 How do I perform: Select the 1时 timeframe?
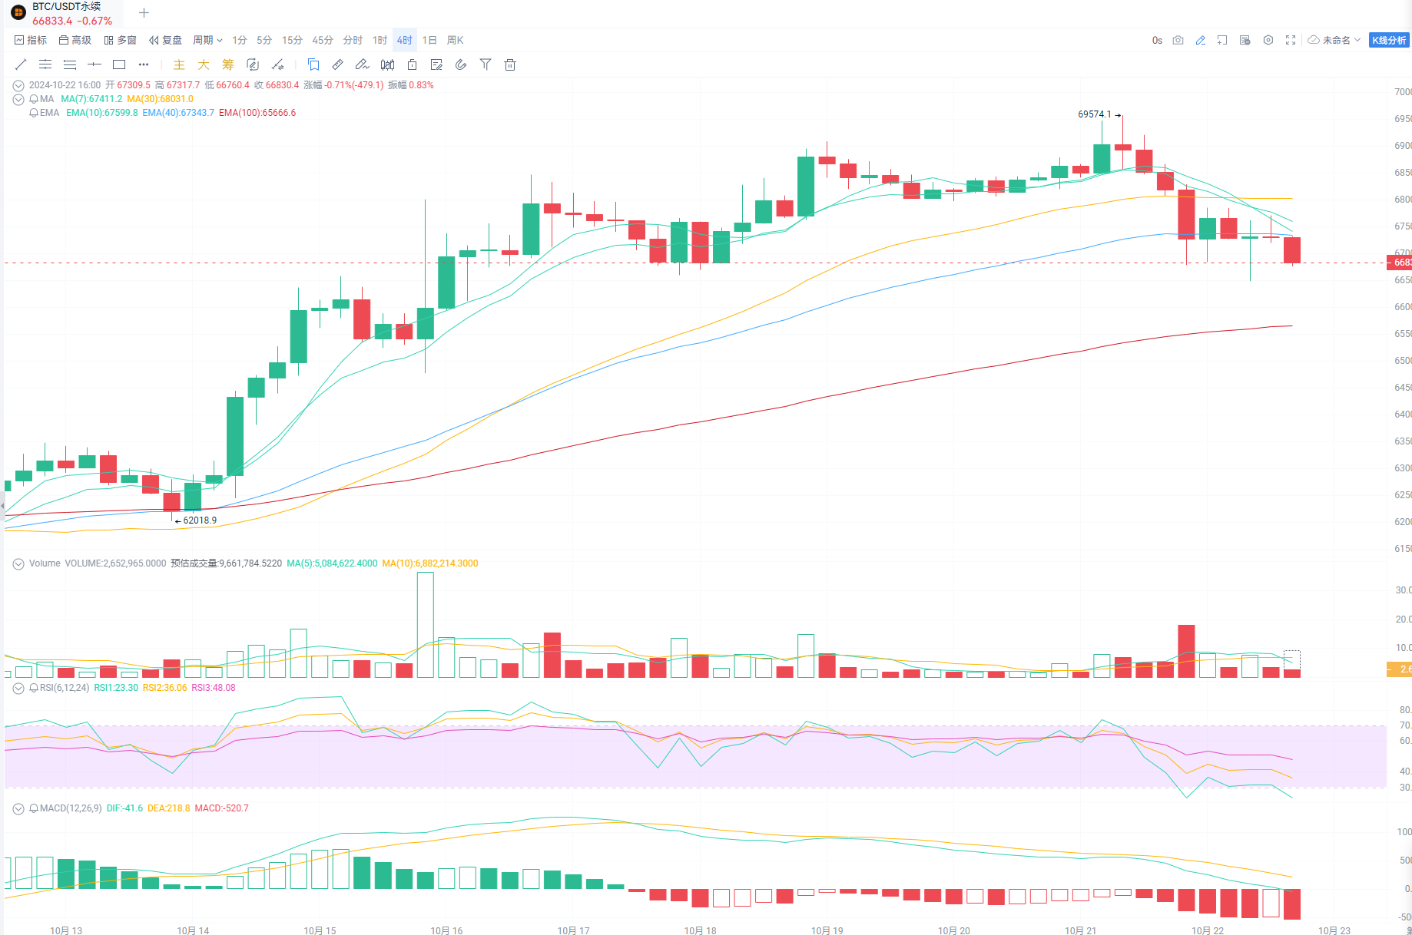pos(380,40)
